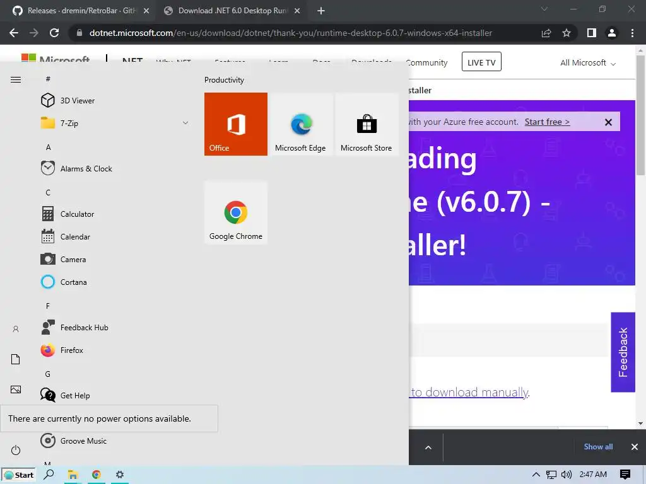Image resolution: width=646 pixels, height=484 pixels.
Task: Click Show all downloads
Action: 598,447
